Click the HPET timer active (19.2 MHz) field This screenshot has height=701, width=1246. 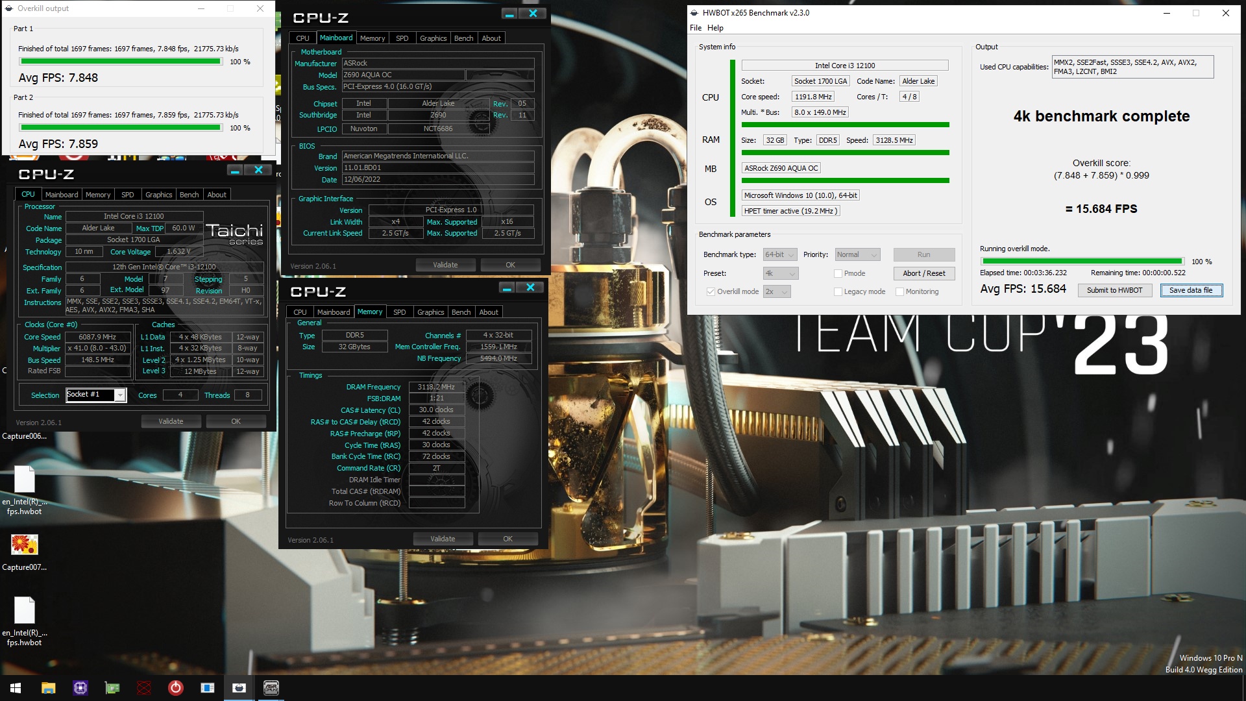point(791,211)
